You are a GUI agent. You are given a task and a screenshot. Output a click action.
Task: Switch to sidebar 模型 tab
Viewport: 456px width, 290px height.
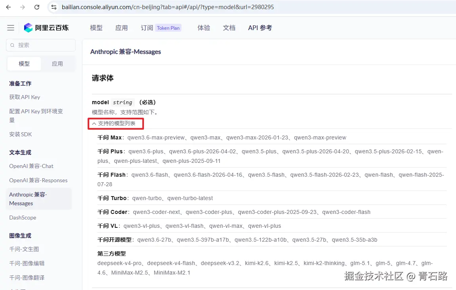(x=24, y=64)
